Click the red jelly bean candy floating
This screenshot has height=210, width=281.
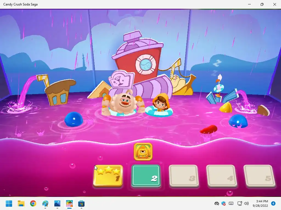point(209,129)
